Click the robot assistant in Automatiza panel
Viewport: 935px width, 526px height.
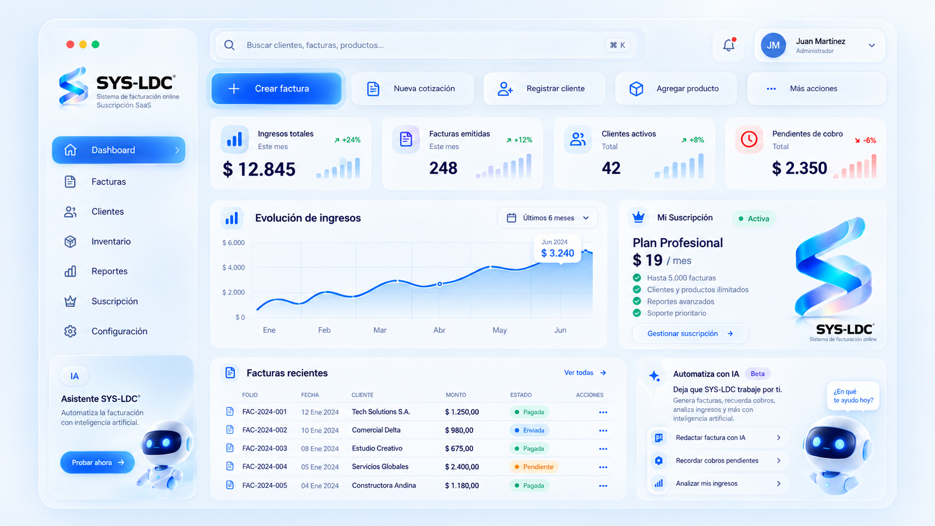coord(837,456)
